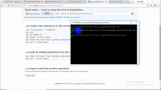Close the MINGW64 terminal window
Screen dimensions: 161x90
[136, 23]
